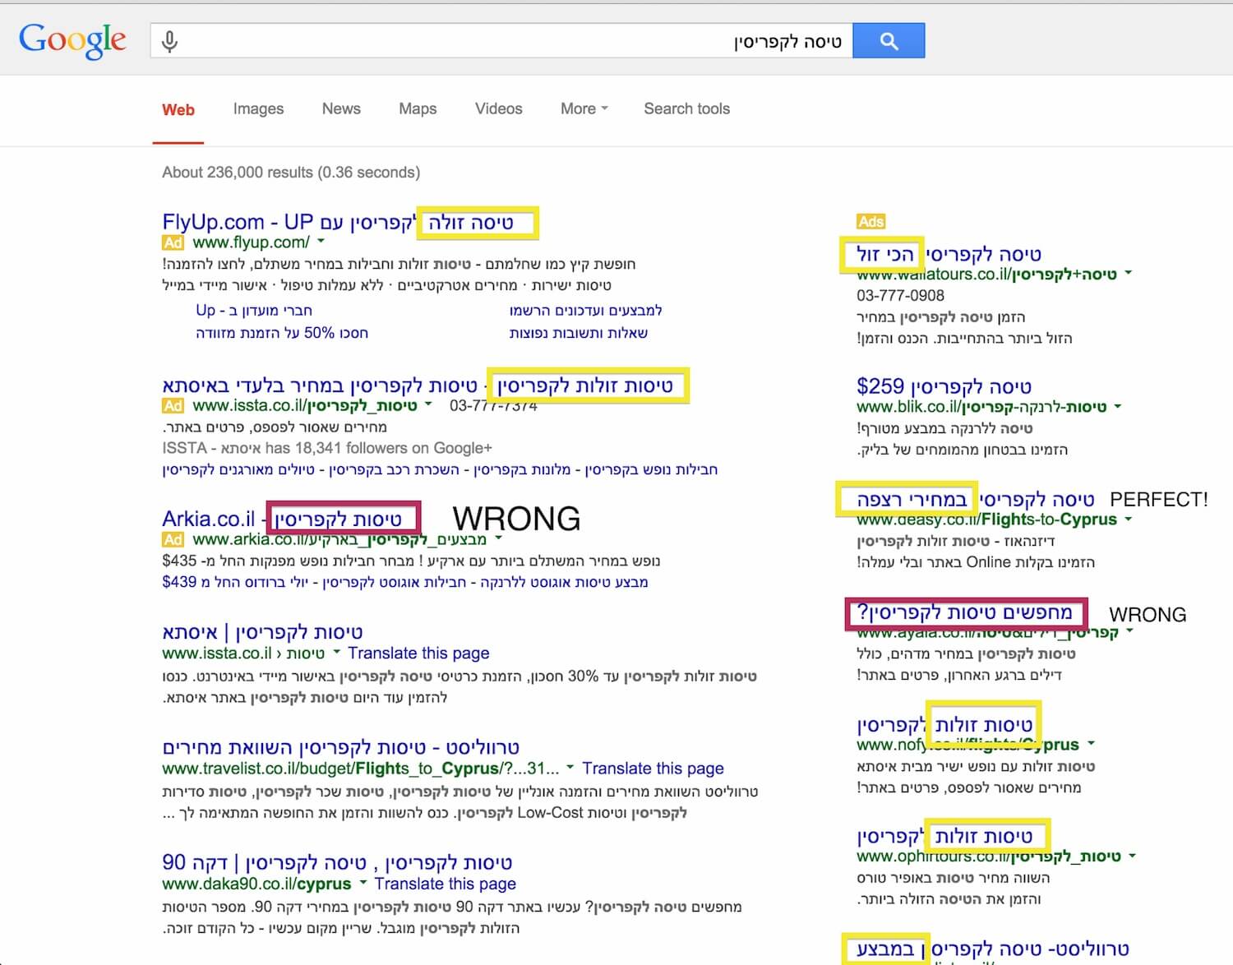Expand dropdown arrow next to www.issta.co.il organic result

336,653
